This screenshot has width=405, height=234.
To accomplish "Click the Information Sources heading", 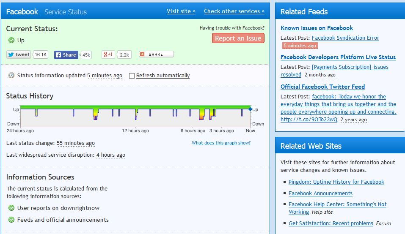I will 40,177.
